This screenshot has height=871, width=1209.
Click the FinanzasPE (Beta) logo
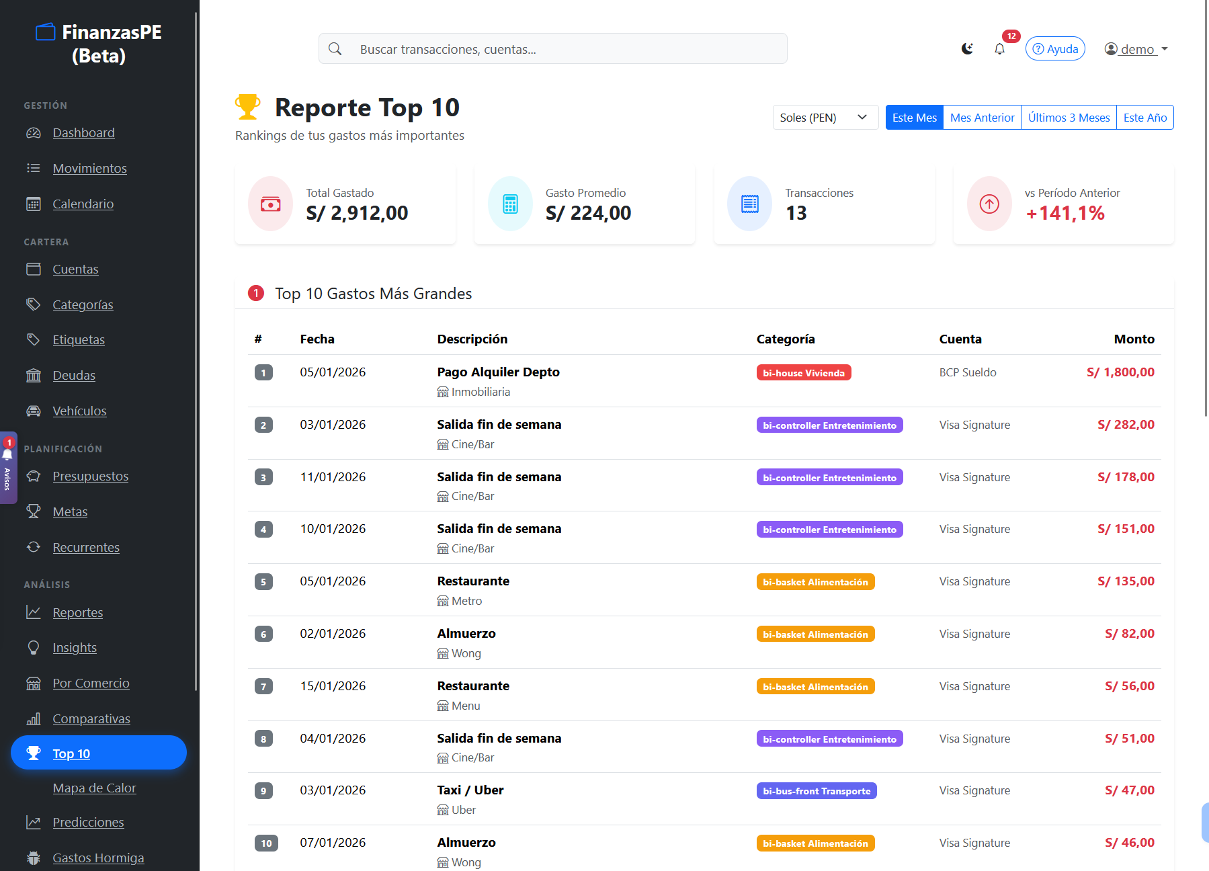[99, 44]
